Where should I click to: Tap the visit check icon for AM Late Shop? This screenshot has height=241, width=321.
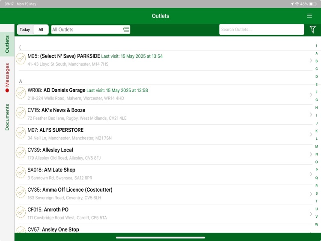[x=21, y=172]
